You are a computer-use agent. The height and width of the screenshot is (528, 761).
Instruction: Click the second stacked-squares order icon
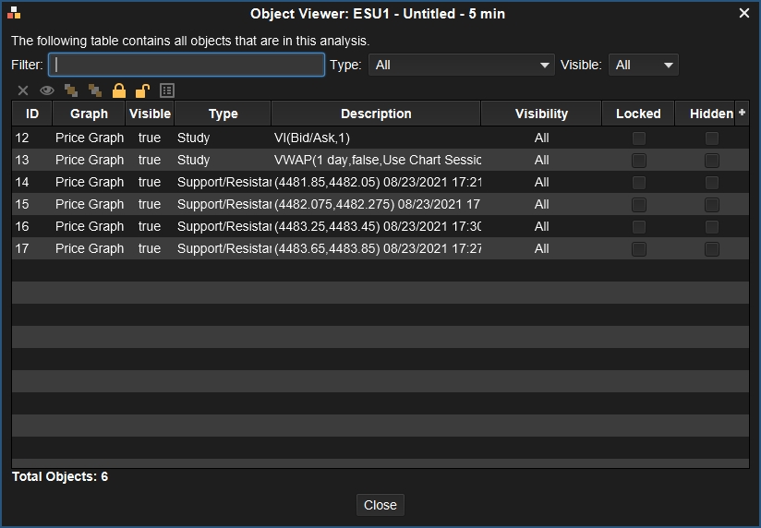[95, 90]
